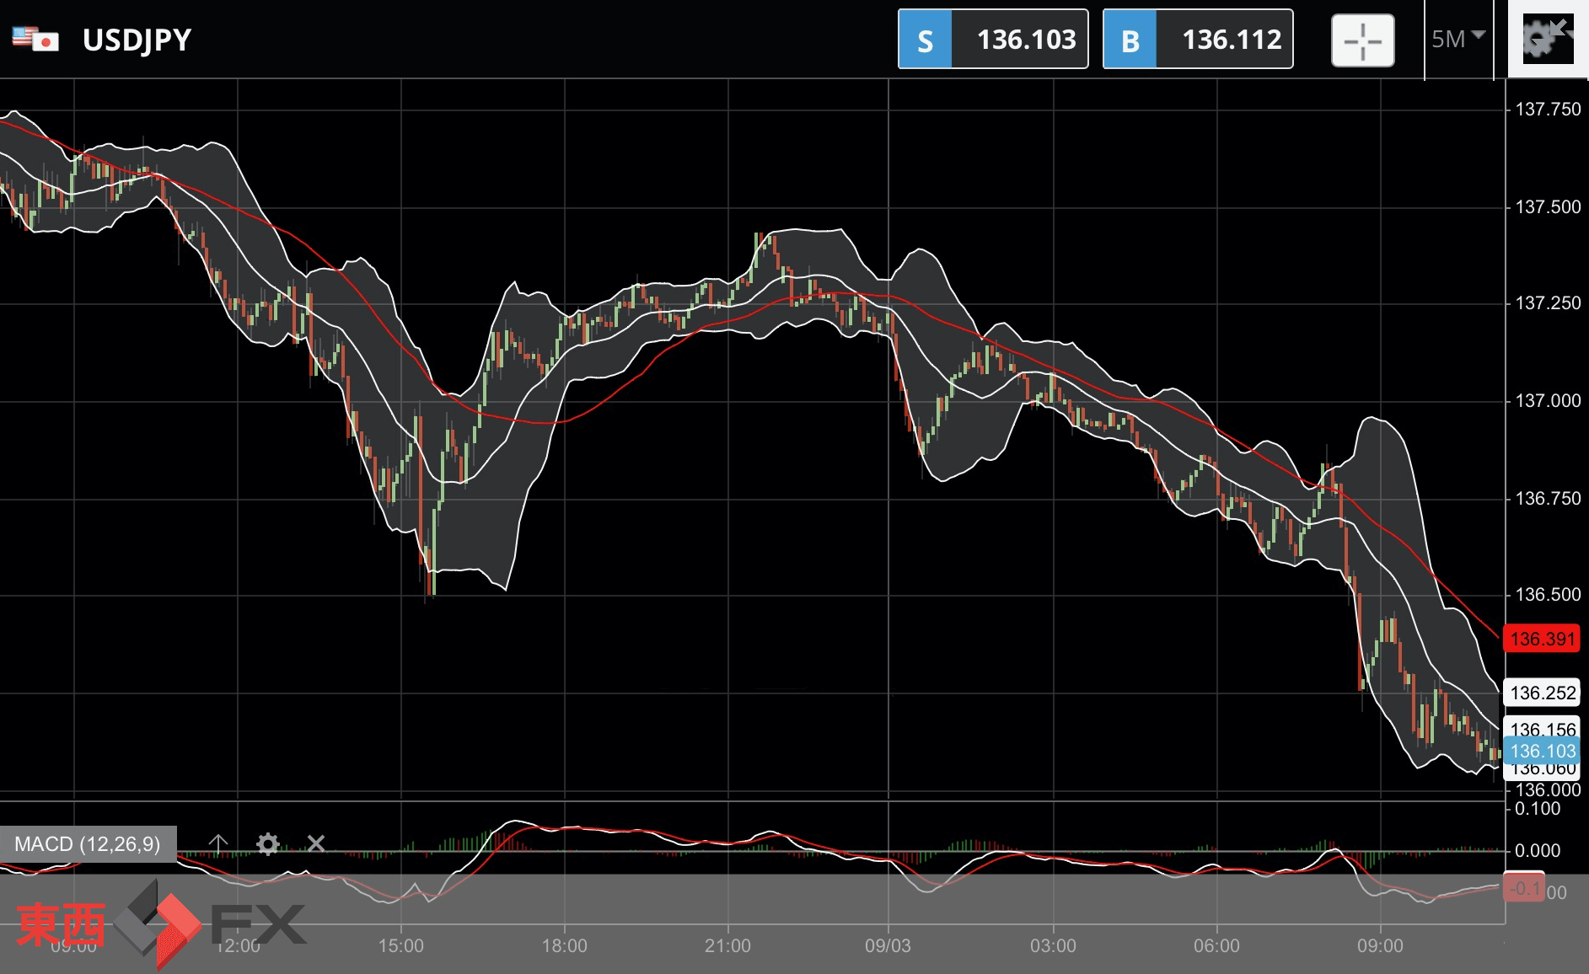Remove the MACD indicator with X
Screen dimensions: 1589x974
click(x=316, y=843)
